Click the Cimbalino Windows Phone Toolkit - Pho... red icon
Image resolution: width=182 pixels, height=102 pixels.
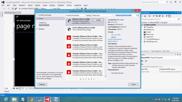pyautogui.click(x=69, y=38)
